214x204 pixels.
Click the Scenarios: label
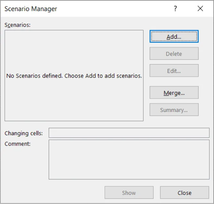17,25
